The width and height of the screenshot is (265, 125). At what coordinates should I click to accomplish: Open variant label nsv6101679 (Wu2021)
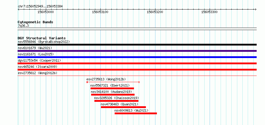(35, 48)
